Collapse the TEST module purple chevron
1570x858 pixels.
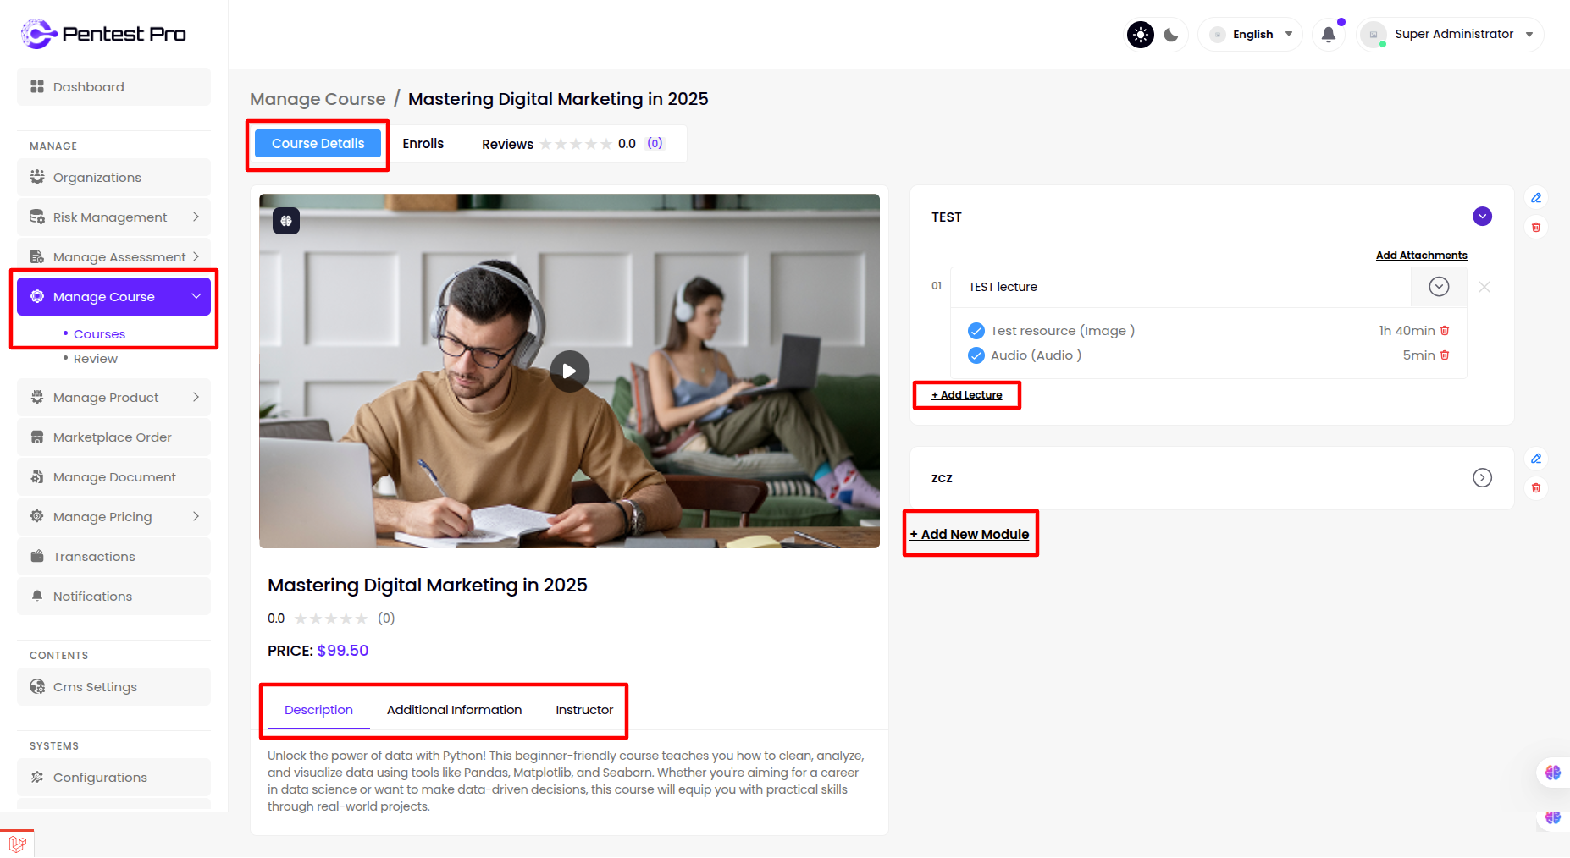click(1482, 217)
